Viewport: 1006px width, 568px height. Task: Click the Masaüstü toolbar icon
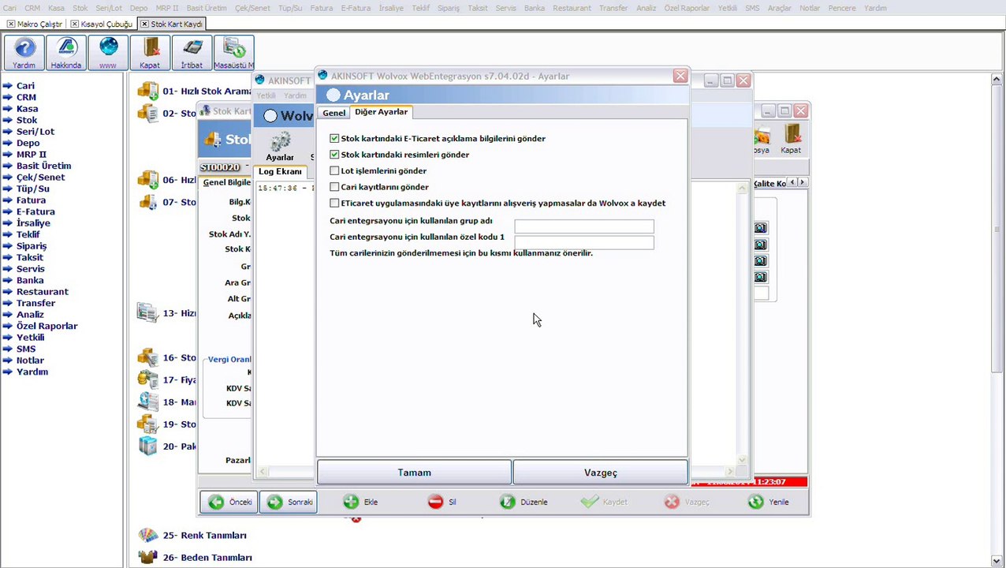point(233,53)
